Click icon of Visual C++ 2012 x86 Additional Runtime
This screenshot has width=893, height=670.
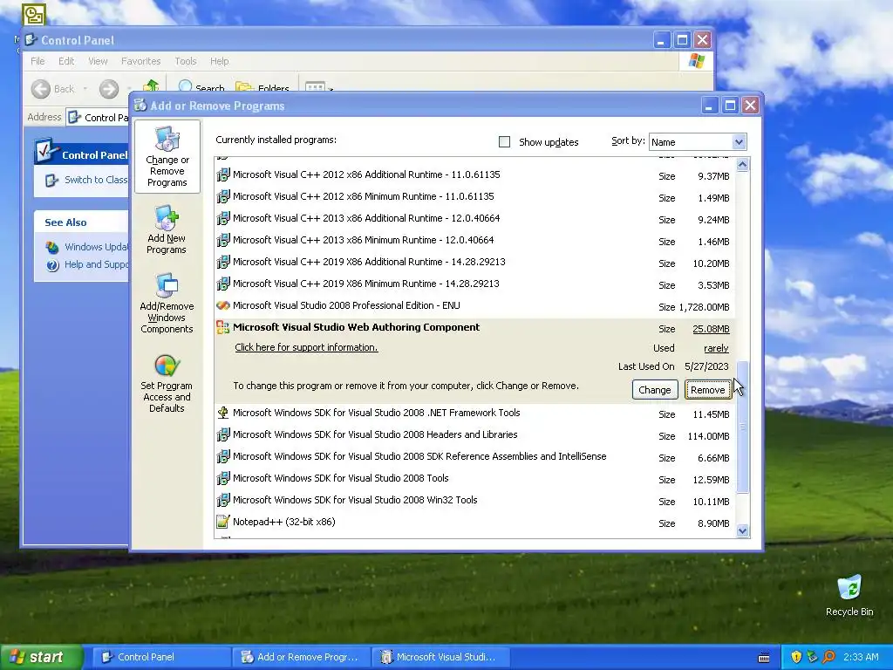[223, 174]
